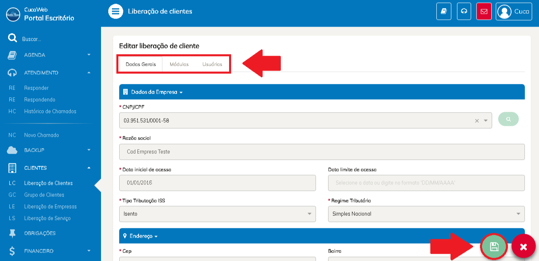Open Grupo de Clientes
This screenshot has width=539, height=261.
(x=44, y=195)
